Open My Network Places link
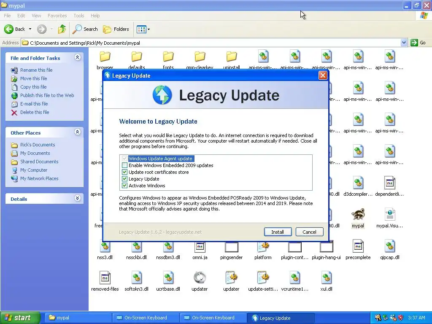 click(39, 178)
